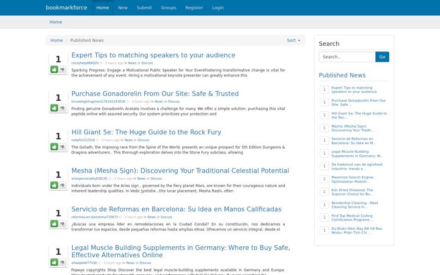
Task: Open the Home tab in navbar
Action: (x=103, y=7)
